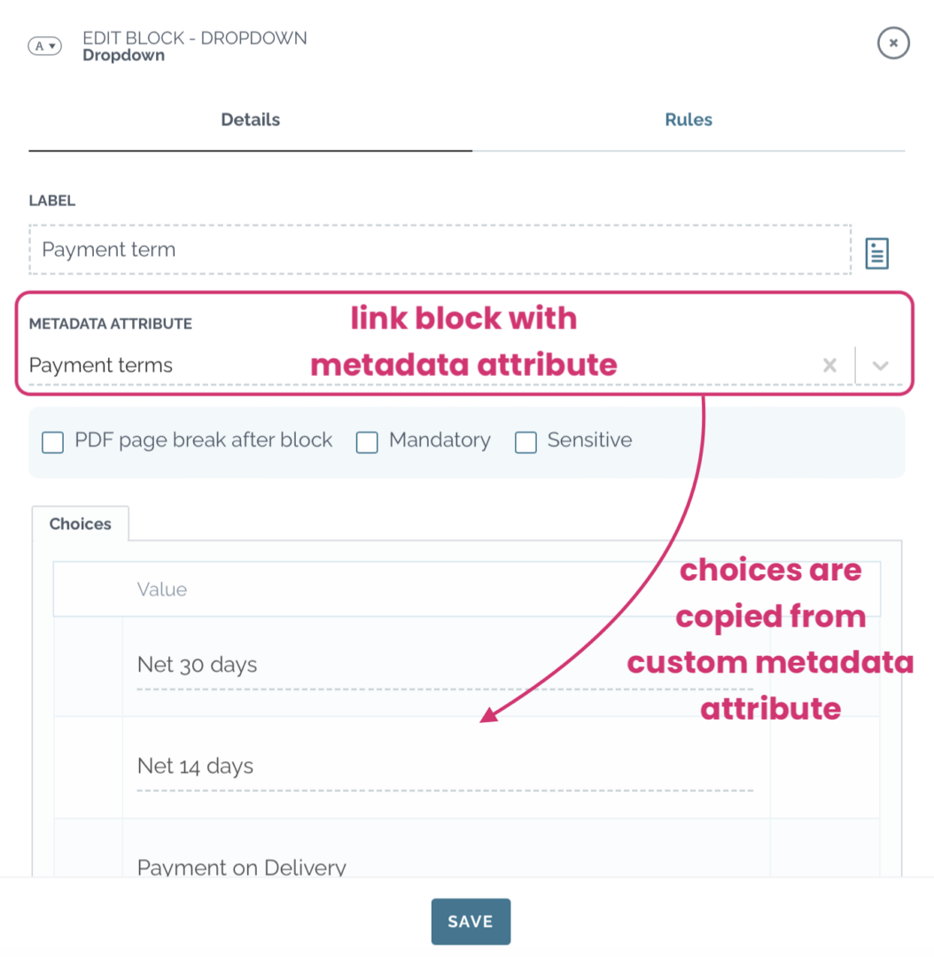Select the Choices tab
This screenshot has height=957, width=934.
tap(80, 524)
